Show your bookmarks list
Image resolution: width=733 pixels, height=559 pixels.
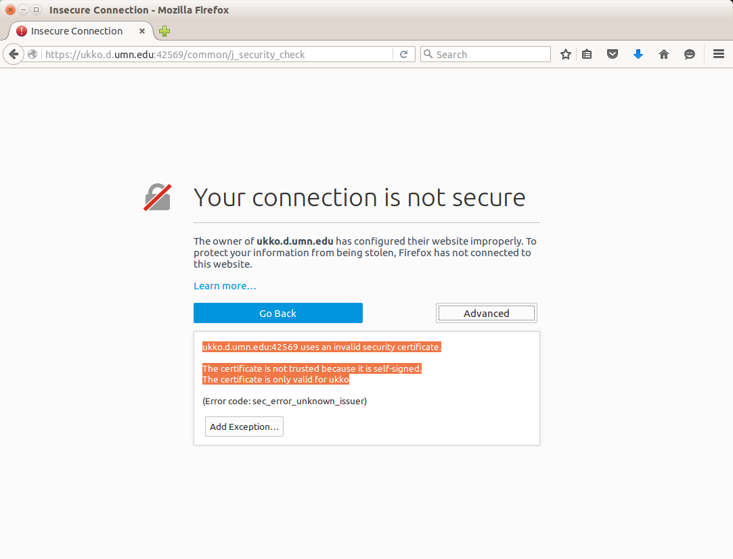coord(587,55)
